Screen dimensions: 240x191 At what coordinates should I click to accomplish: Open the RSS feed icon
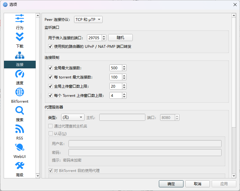point(20,129)
